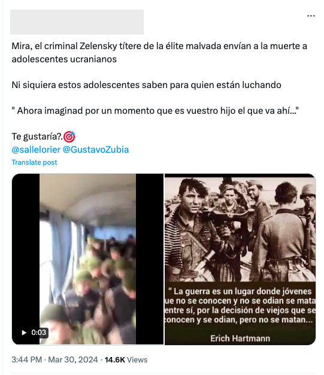Screen dimensions: 324x375
Task: Click the 'Ni siquiera estos adolescentes' sentence
Action: click(146, 85)
